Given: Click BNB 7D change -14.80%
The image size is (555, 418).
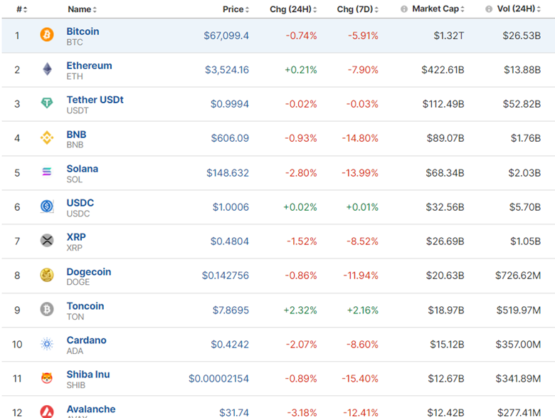Looking at the screenshot, I should point(360,138).
